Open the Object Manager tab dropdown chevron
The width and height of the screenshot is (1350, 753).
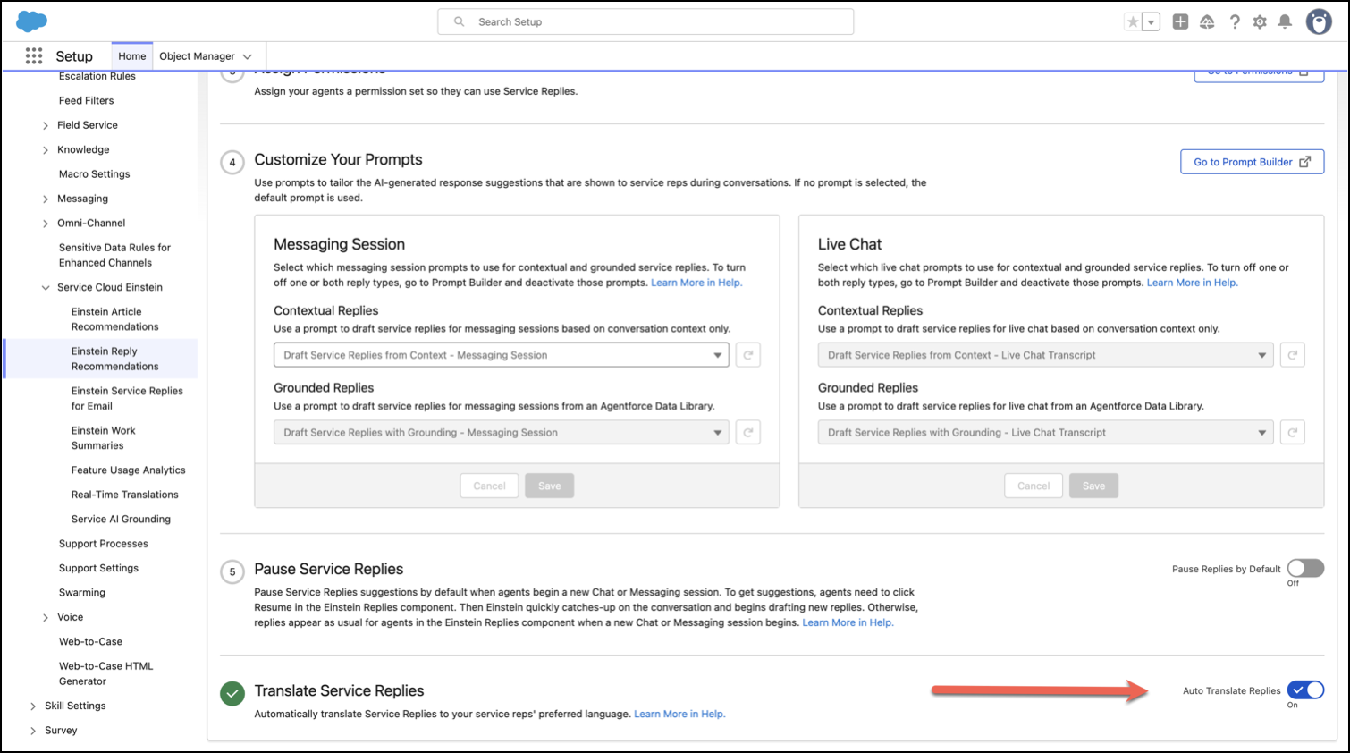248,56
